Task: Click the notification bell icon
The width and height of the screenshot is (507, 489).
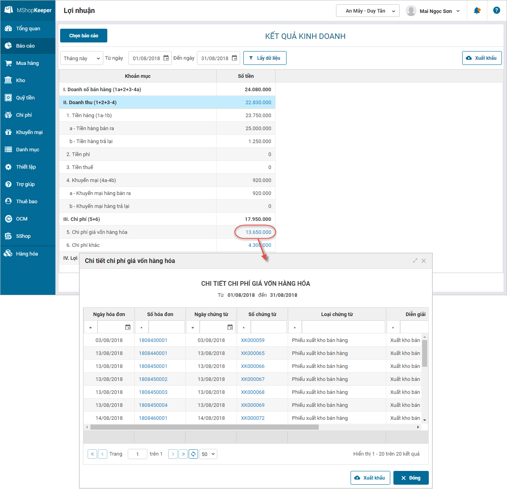Action: pos(477,11)
